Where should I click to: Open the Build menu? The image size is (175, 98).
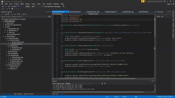pyautogui.click(x=22, y=4)
